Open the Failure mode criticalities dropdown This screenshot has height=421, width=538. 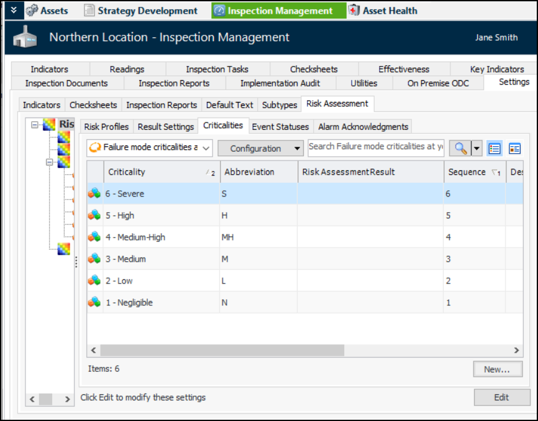150,148
